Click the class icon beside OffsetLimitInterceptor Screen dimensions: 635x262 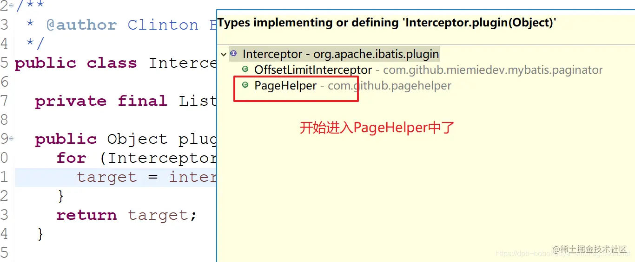(x=245, y=70)
